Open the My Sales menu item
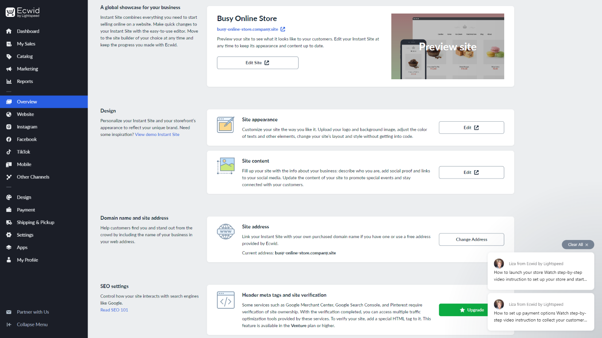The width and height of the screenshot is (602, 338). (44, 44)
